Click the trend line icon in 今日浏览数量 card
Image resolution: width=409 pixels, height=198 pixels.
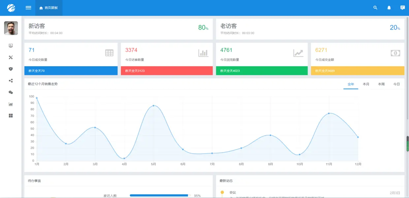pyautogui.click(x=298, y=53)
